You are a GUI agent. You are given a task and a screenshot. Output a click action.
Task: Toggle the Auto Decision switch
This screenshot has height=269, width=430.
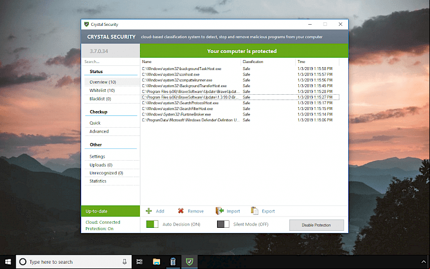pyautogui.click(x=152, y=224)
